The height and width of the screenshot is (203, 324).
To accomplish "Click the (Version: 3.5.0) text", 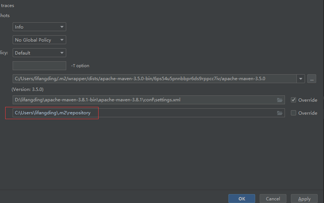I will [28, 89].
